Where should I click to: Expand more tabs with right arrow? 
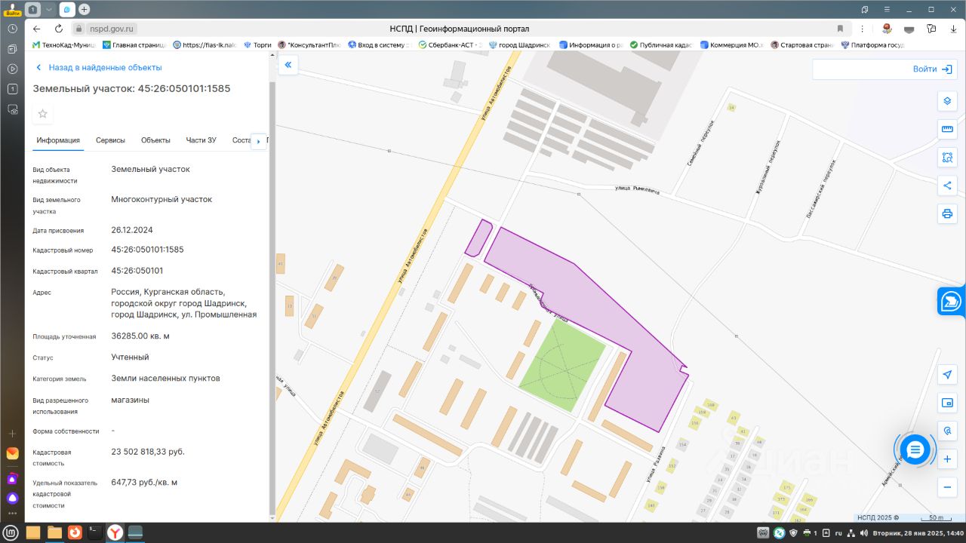[258, 141]
